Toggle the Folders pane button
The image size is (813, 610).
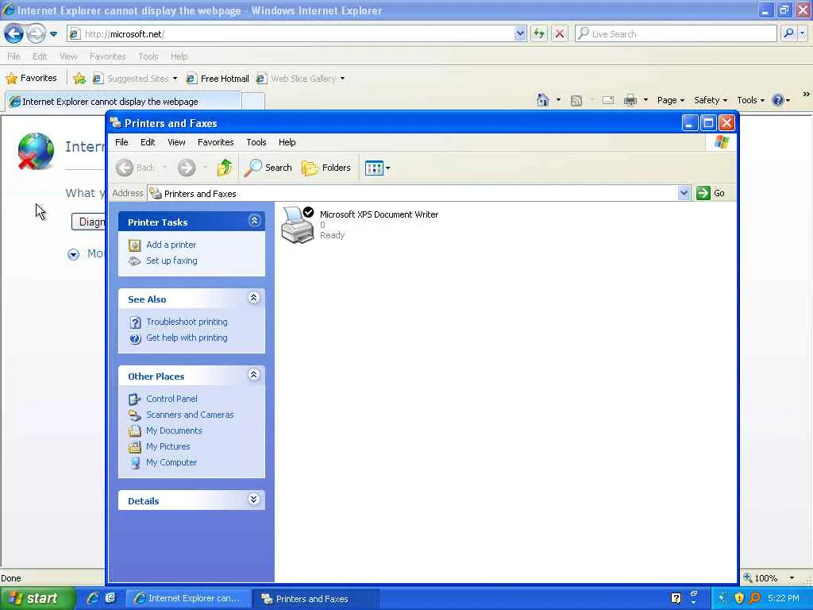[326, 168]
